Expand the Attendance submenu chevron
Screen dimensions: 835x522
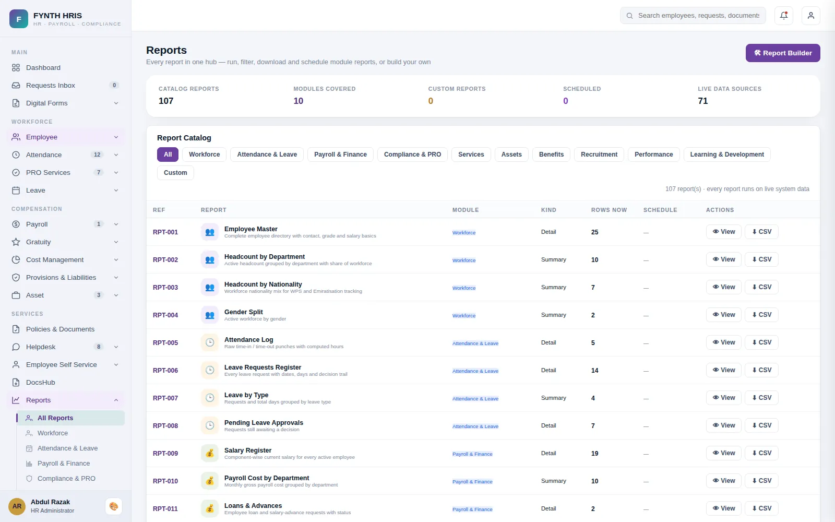pyautogui.click(x=116, y=155)
